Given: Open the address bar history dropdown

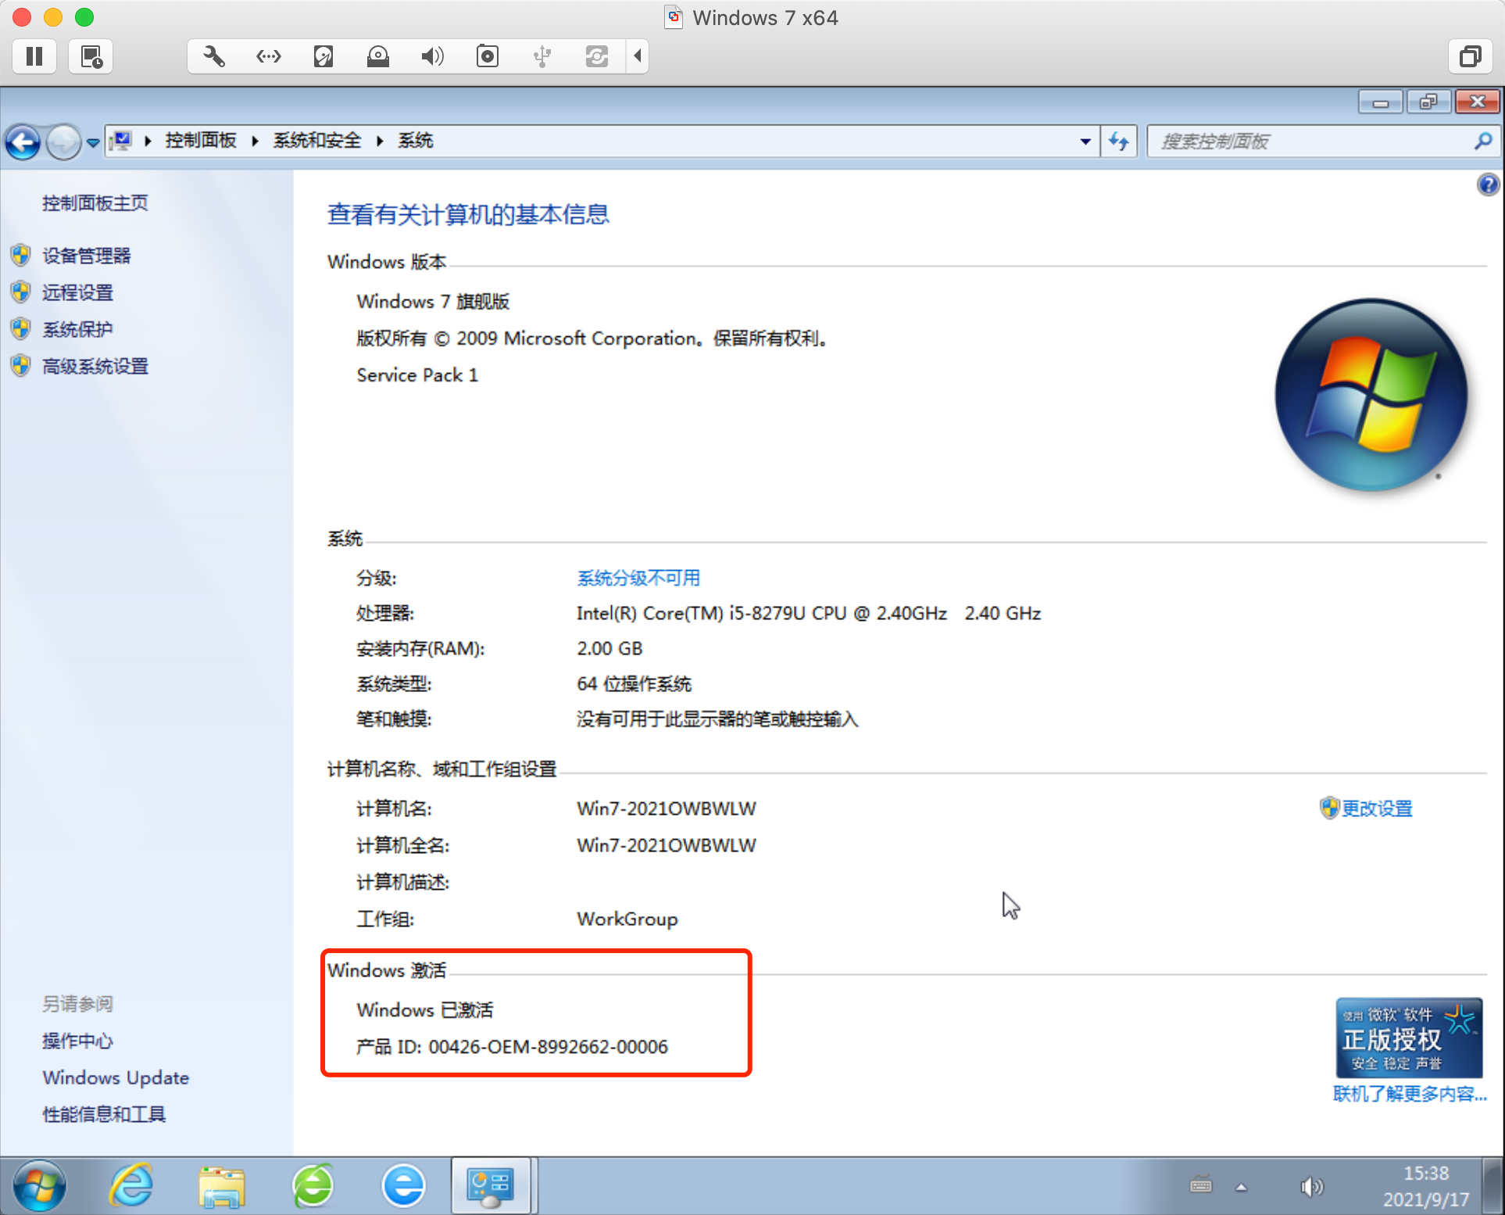Looking at the screenshot, I should [x=1085, y=142].
